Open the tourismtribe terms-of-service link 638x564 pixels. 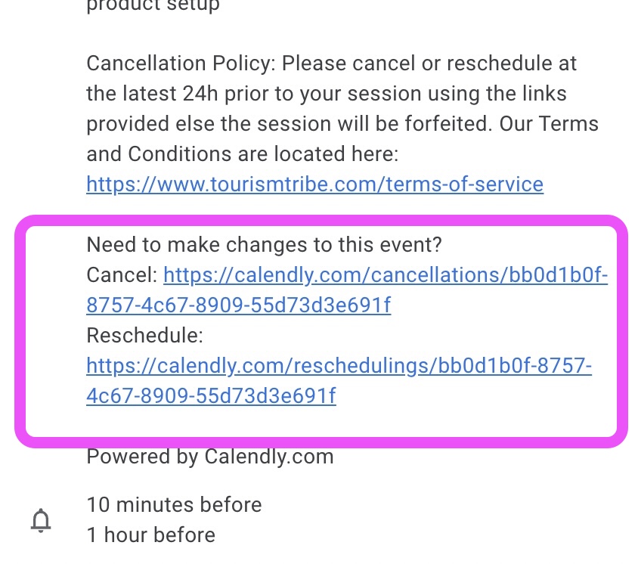[x=315, y=184]
